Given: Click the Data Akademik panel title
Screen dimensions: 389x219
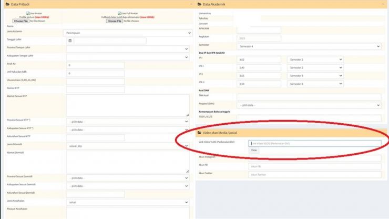Looking at the screenshot, I should 214,4.
